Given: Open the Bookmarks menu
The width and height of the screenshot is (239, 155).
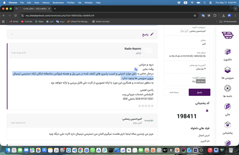Looking at the screenshot, I should point(58,3).
